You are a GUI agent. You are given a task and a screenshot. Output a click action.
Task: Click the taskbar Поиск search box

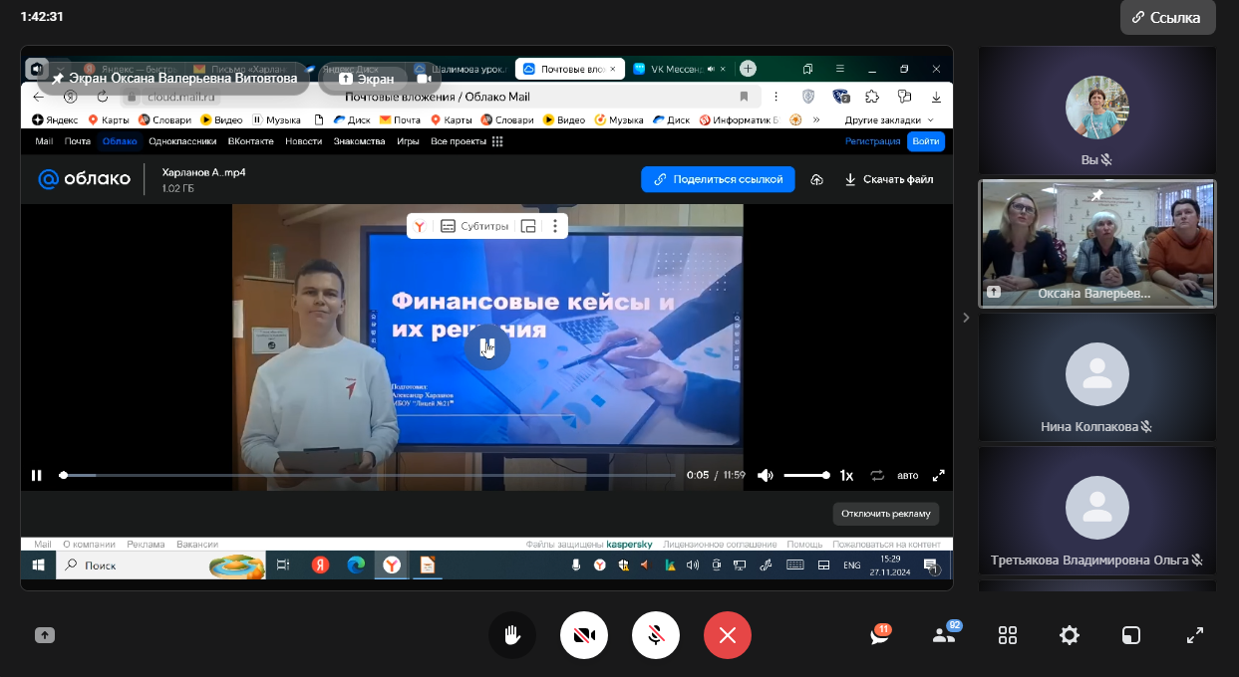click(x=162, y=564)
